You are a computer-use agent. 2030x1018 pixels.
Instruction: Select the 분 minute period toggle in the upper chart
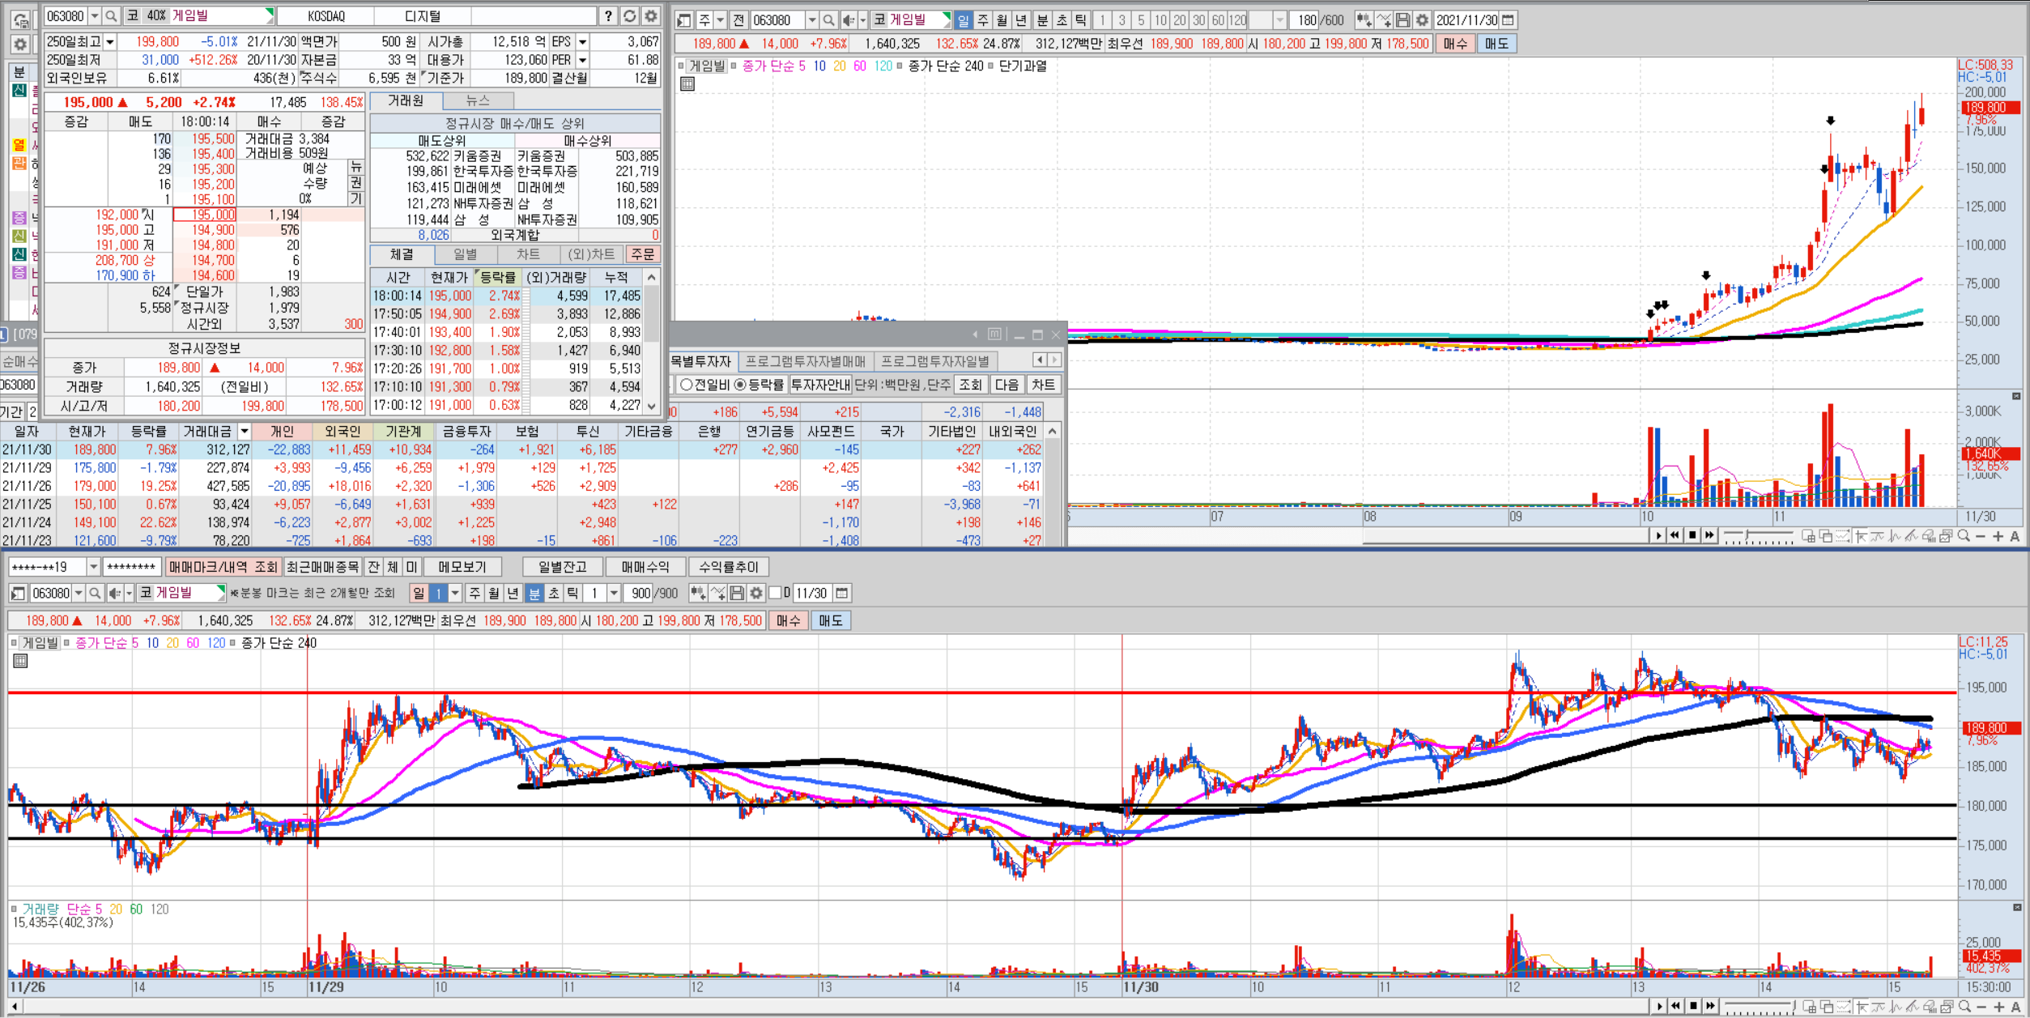[1042, 20]
